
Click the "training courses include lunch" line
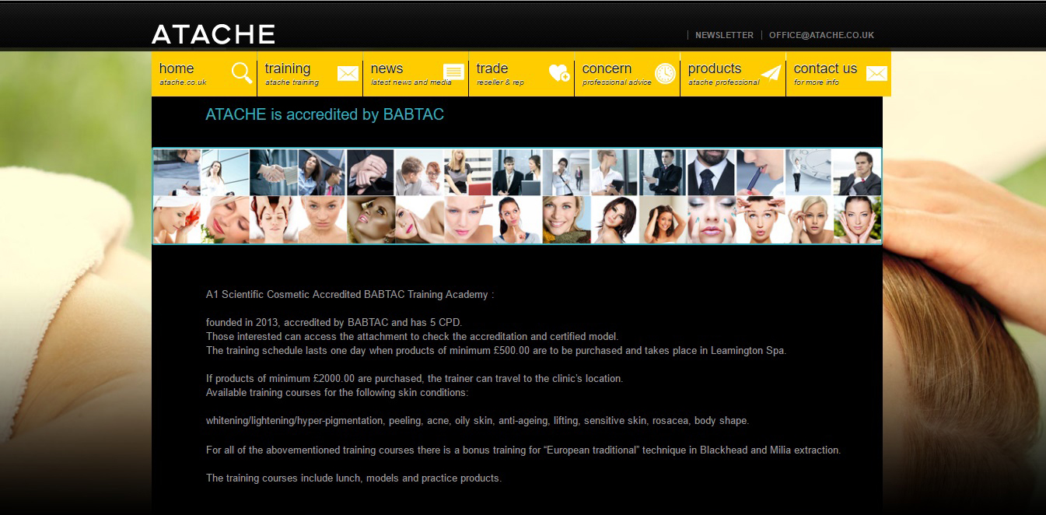(354, 478)
